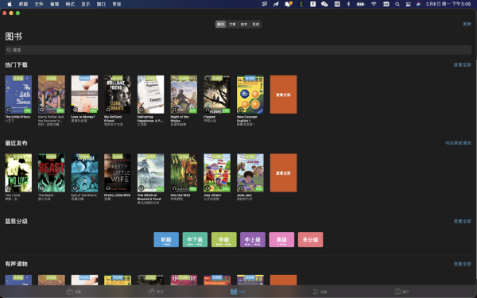The width and height of the screenshot is (477, 298).
Task: Click 查看全部 link beside 热门下载
Action: click(462, 65)
